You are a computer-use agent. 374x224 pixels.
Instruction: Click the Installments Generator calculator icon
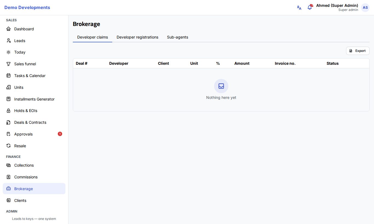pyautogui.click(x=8, y=99)
